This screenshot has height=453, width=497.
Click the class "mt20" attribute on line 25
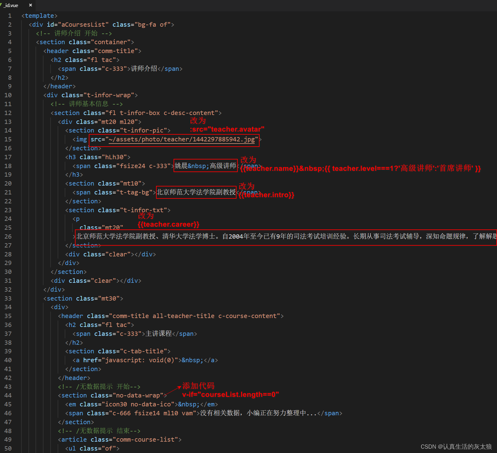click(101, 228)
